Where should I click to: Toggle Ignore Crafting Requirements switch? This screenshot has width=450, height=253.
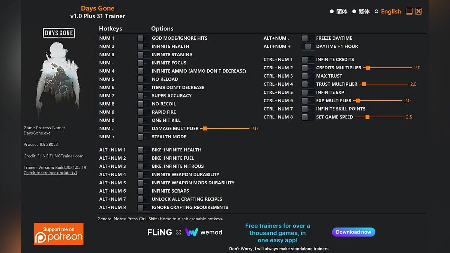143,208
